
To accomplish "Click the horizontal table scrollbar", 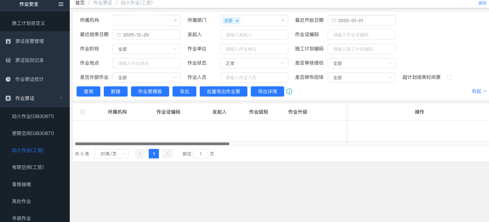I will click(x=152, y=144).
